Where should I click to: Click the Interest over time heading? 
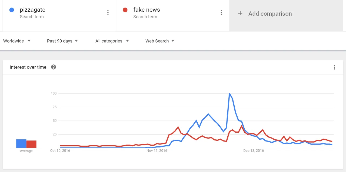click(x=28, y=67)
